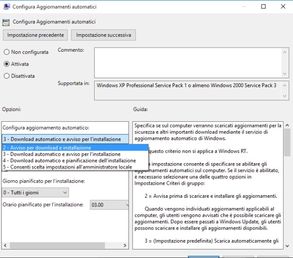Maximize the Configura Aggiornamenti automatici window
This screenshot has width=293, height=258.
click(x=263, y=7)
